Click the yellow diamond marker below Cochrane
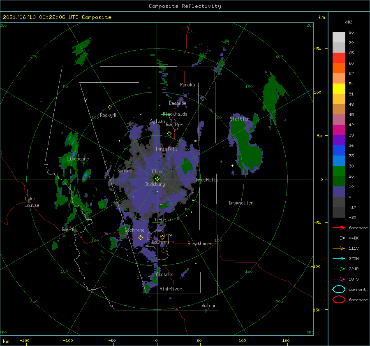This screenshot has width=370, height=346. tap(141, 237)
